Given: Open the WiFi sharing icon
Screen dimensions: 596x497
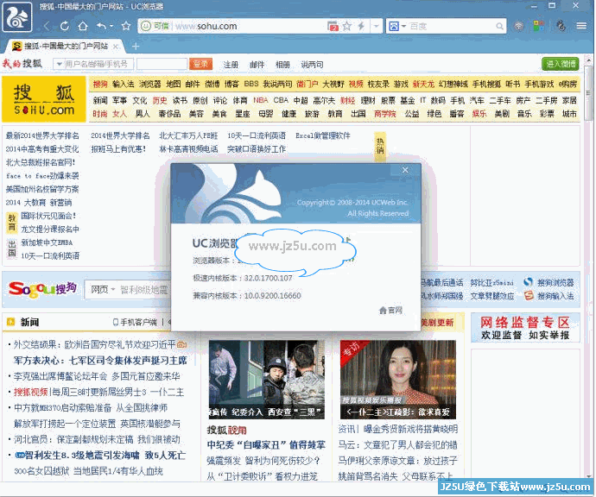Looking at the screenshot, I should [x=519, y=26].
